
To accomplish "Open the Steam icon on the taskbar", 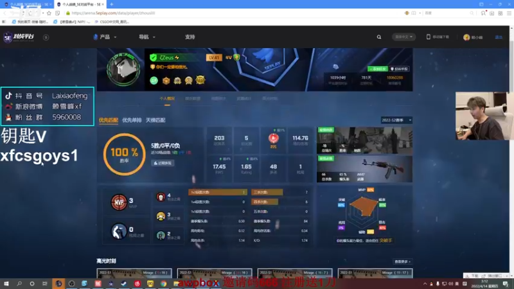I will (124, 283).
